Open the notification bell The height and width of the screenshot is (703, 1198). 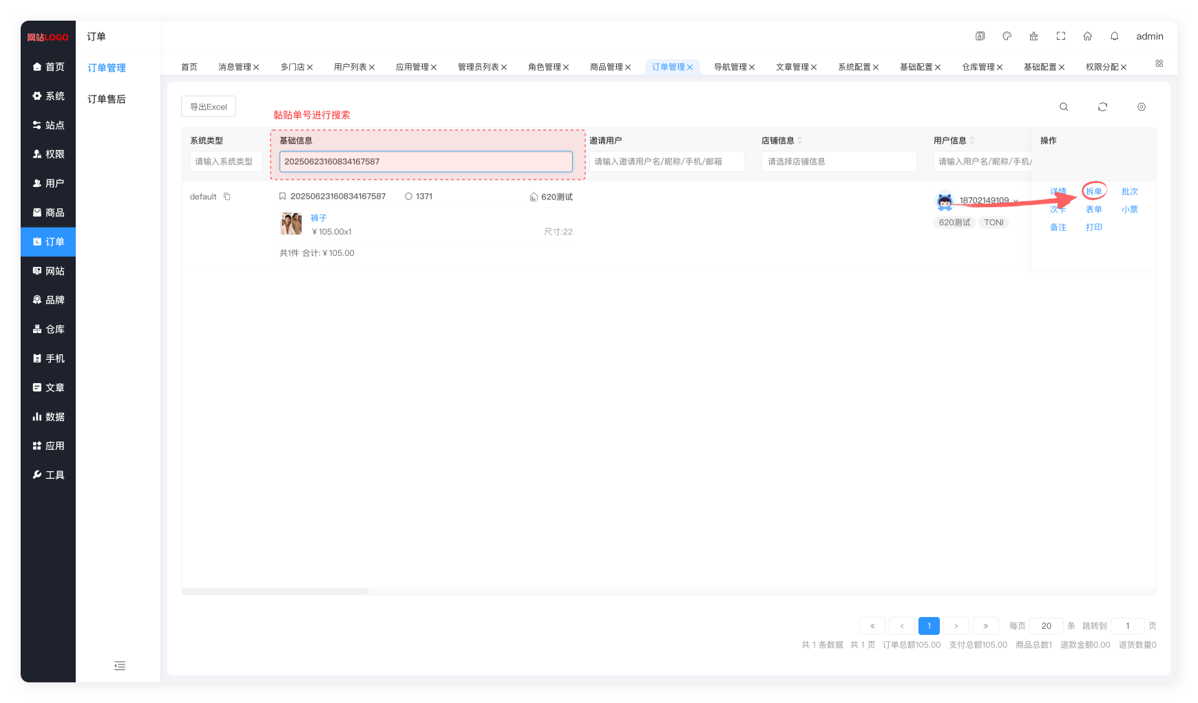[x=1114, y=36]
